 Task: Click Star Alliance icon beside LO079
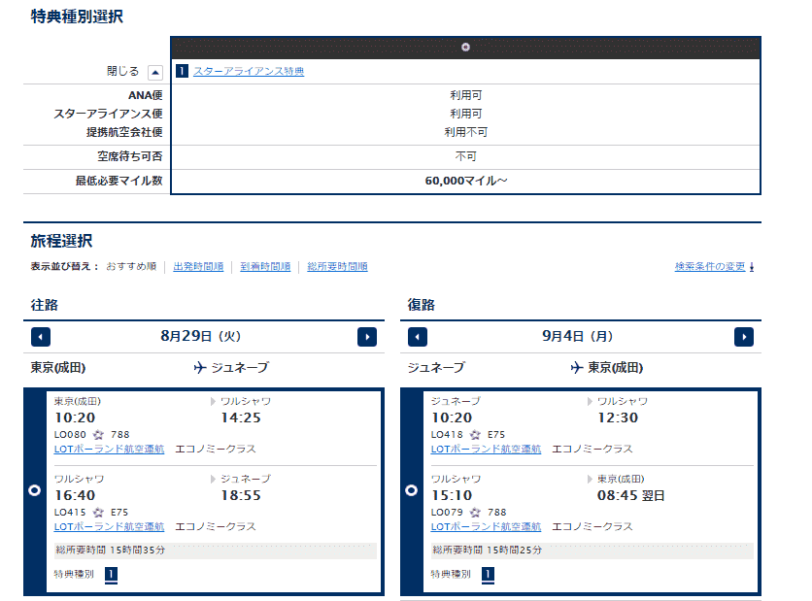point(475,513)
